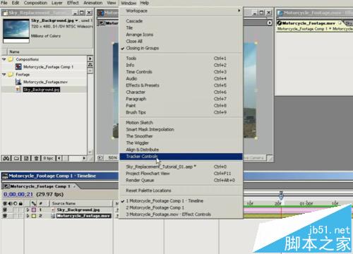
Task: Choose Motion Sketch from the Window menu
Action: [181, 123]
